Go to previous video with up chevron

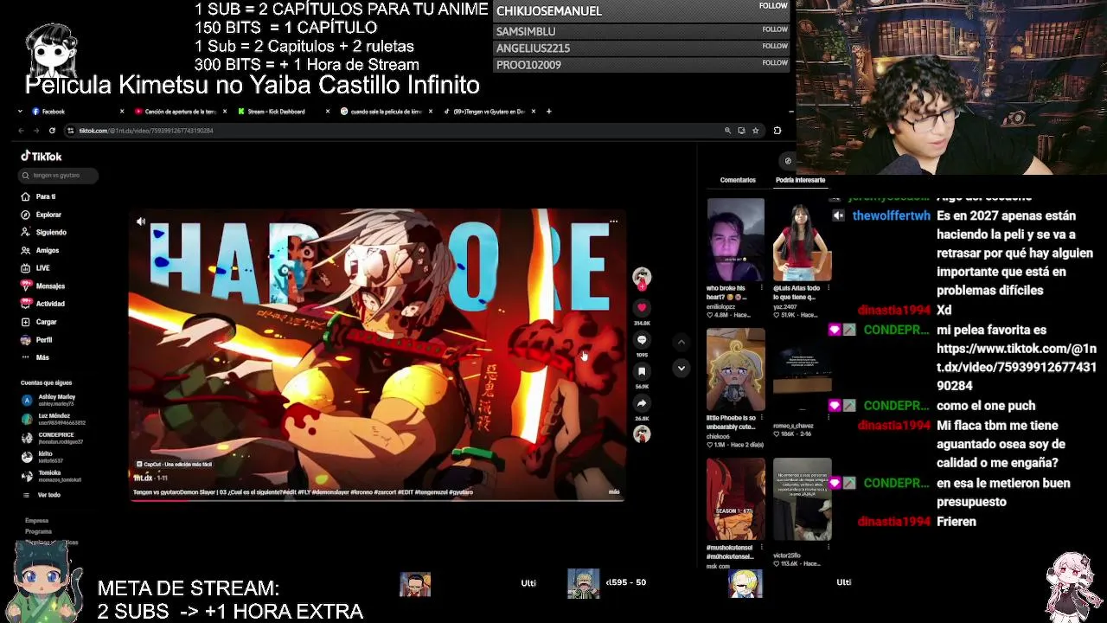(x=681, y=342)
